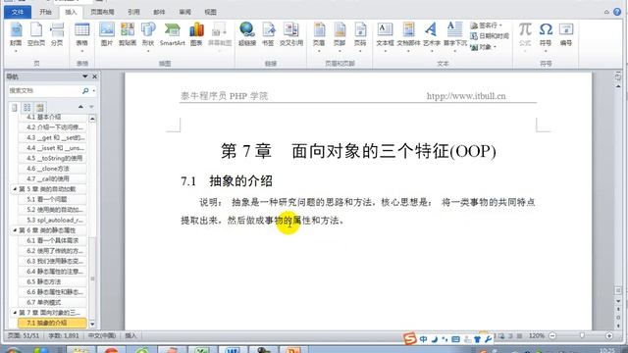628x353 pixels.
Task: Select heading 6.5 静态方法 in navigation
Action: pyautogui.click(x=52, y=281)
